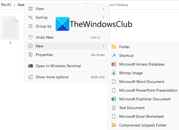Click the Shift+F10 shortcut text
This screenshot has width=179, height=130.
(98, 77)
